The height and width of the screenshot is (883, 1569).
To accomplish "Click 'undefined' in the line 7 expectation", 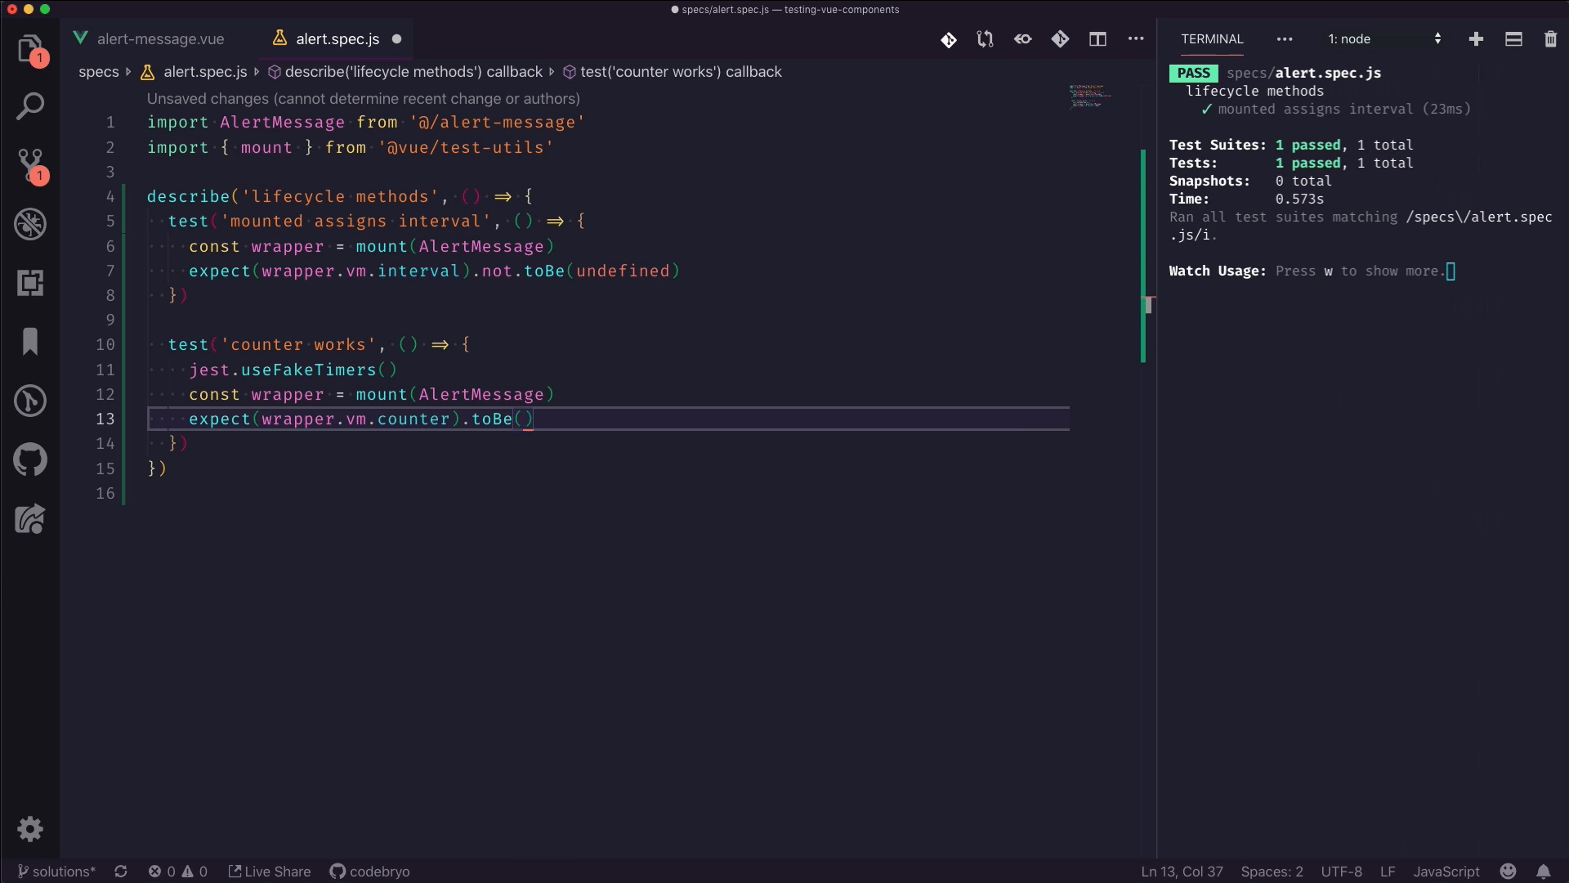I will pos(623,271).
